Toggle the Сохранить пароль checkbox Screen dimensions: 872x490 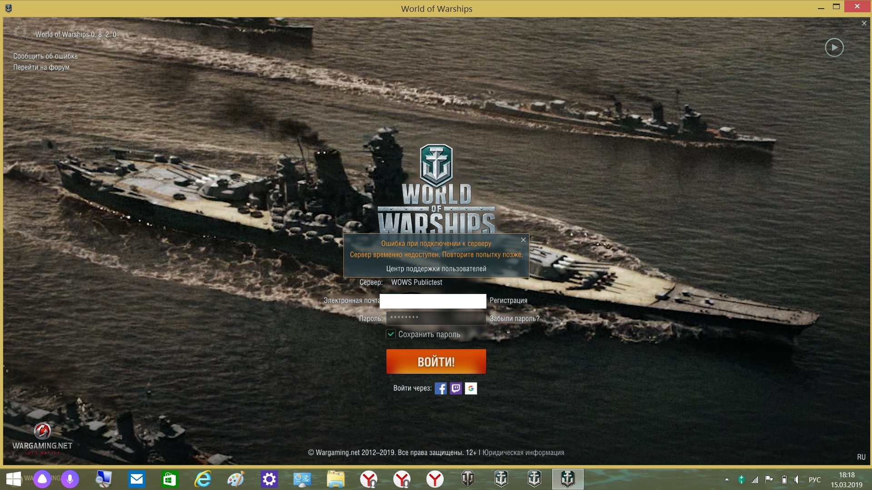pos(391,334)
